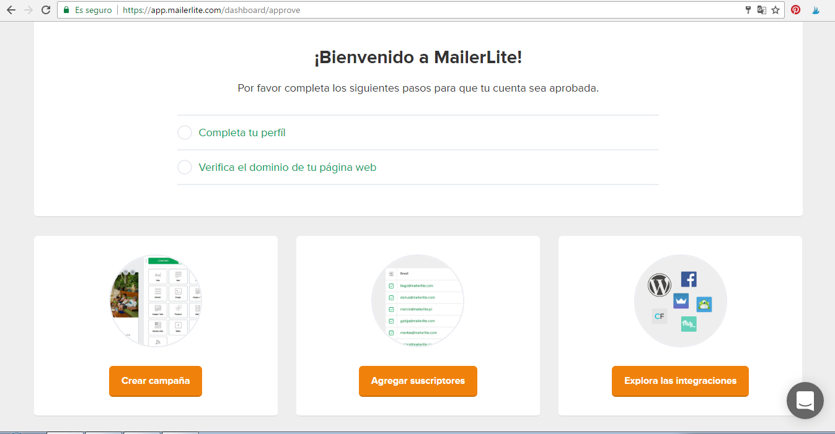Toggle the 'Verifica el dominio' step circle
835x434 pixels.
pyautogui.click(x=185, y=167)
